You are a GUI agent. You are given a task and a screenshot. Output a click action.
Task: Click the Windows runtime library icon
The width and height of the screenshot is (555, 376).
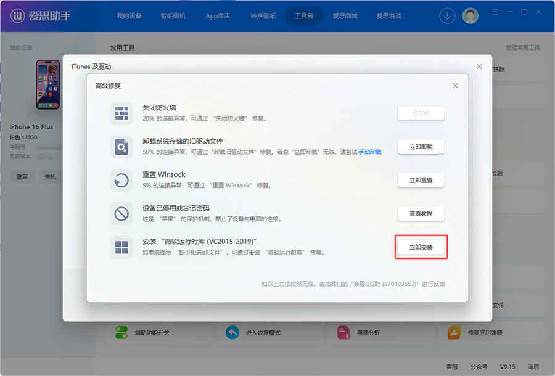pyautogui.click(x=121, y=247)
